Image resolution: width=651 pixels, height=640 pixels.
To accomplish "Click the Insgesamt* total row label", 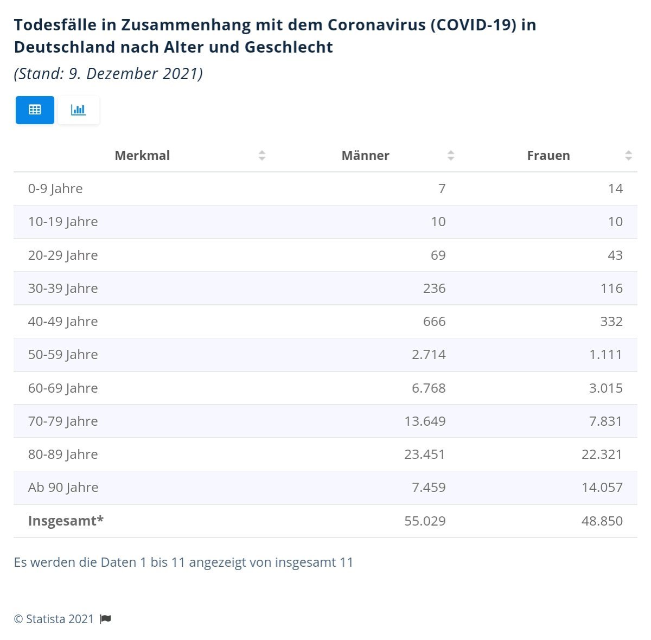I will (66, 521).
